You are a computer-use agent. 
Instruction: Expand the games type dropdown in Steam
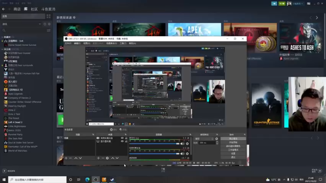(40, 24)
